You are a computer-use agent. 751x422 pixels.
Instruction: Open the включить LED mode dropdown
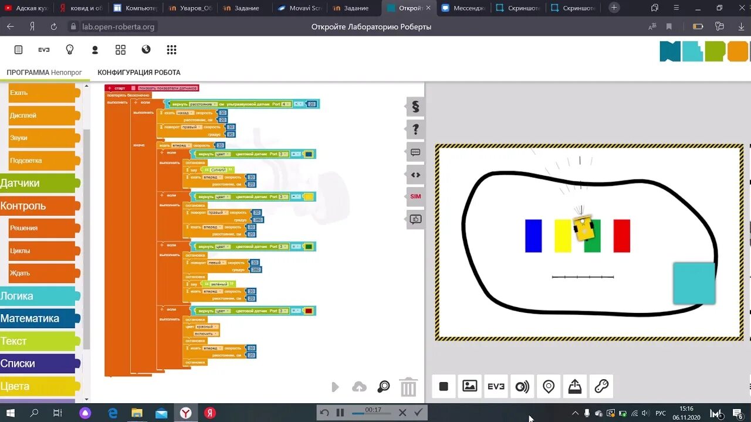(206, 333)
